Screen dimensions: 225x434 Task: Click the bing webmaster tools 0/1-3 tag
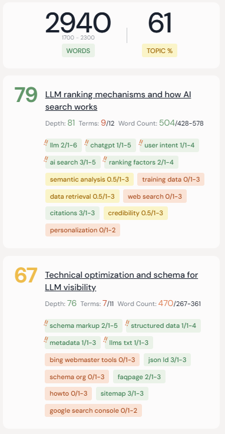click(92, 360)
